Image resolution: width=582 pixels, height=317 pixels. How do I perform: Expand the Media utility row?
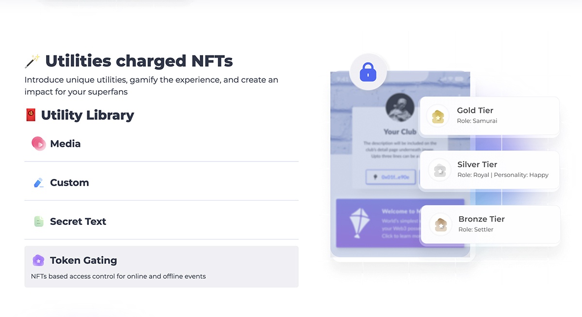[x=162, y=144]
